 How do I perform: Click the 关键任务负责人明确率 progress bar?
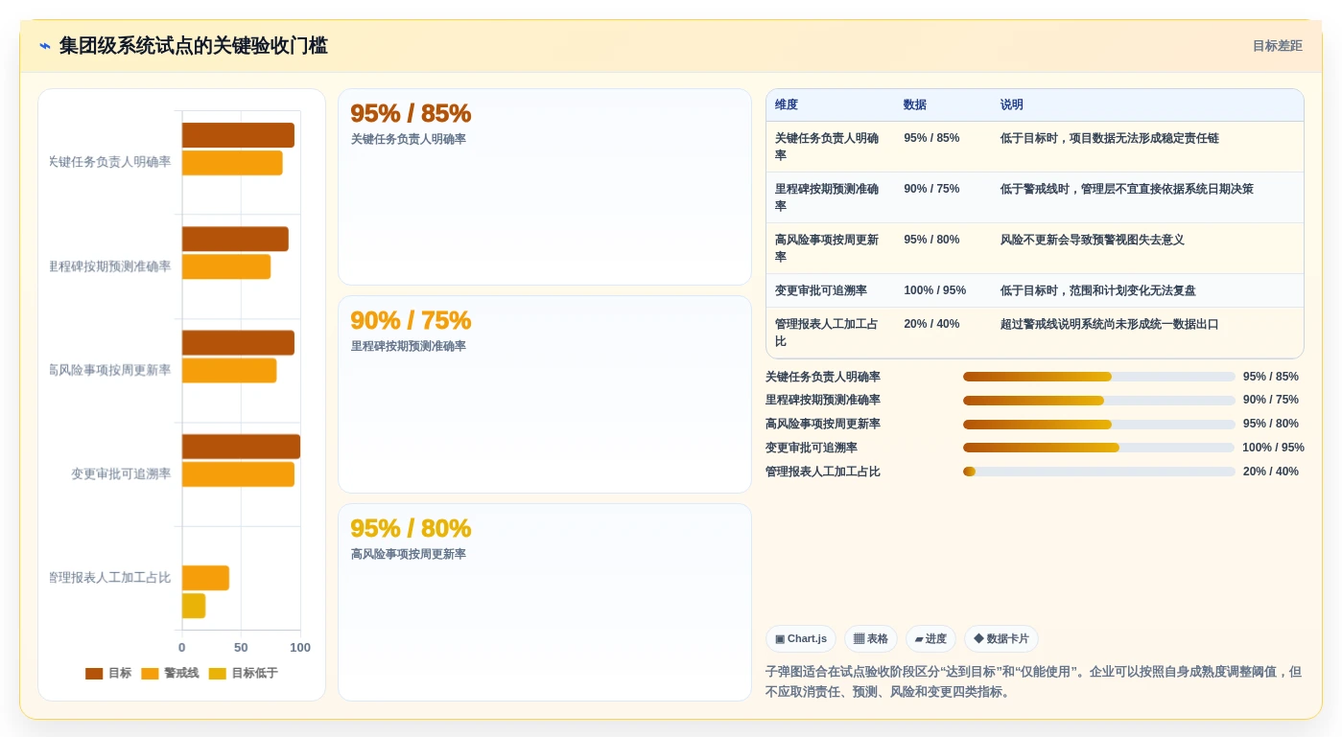coord(1098,377)
